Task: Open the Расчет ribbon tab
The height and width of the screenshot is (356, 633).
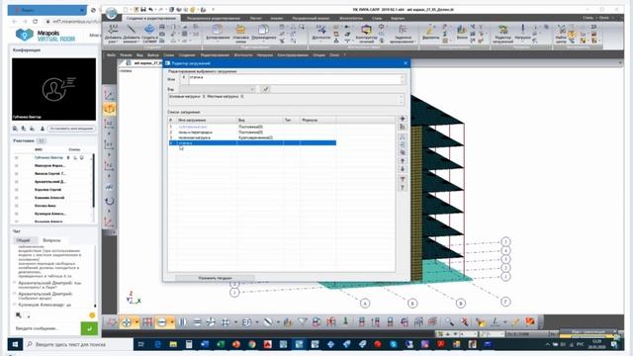Action: [x=255, y=18]
